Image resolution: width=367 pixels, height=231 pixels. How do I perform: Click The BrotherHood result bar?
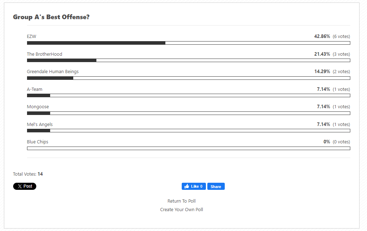pos(188,60)
